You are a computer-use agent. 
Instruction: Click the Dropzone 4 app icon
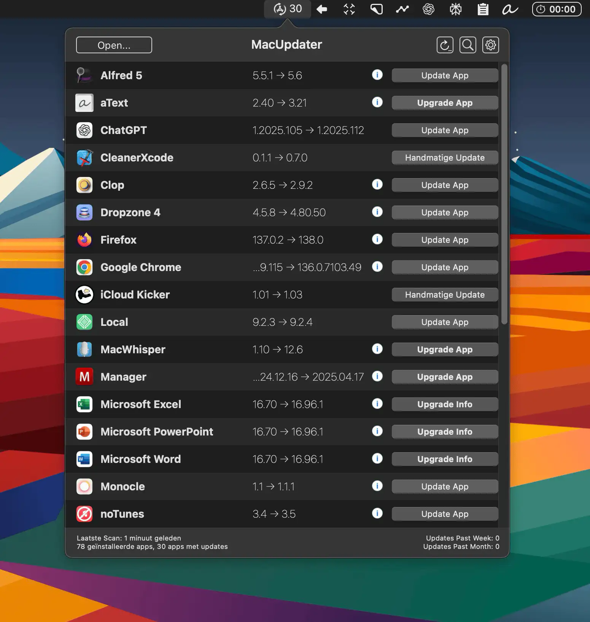coord(84,212)
